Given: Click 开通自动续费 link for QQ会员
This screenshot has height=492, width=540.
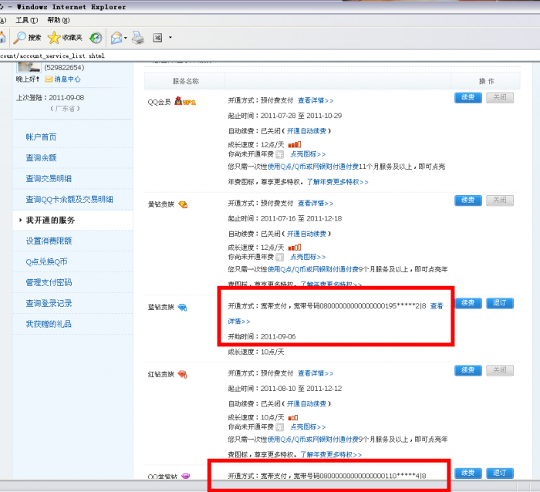Looking at the screenshot, I should pos(306,131).
